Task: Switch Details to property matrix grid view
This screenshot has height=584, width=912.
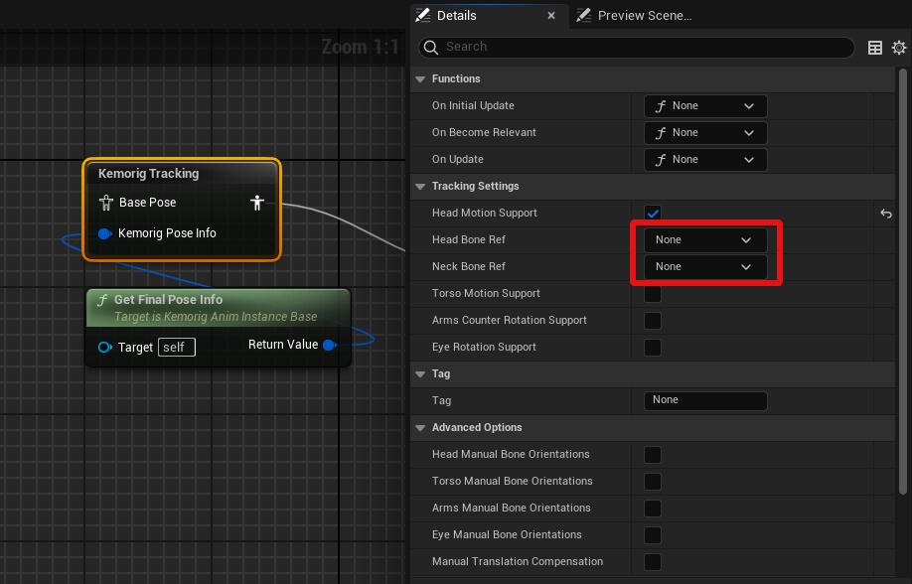Action: (875, 48)
